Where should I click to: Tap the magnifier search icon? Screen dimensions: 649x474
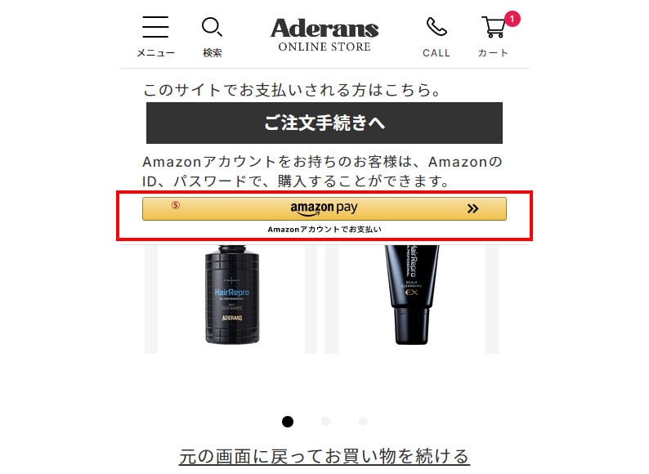(212, 27)
